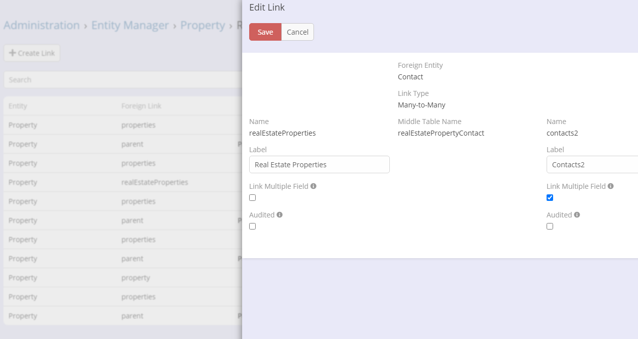Enable left Link Multiple Field checkbox

(x=253, y=198)
